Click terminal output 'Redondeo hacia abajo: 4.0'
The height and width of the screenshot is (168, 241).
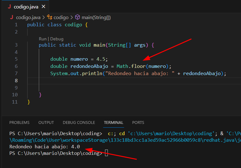(45, 147)
